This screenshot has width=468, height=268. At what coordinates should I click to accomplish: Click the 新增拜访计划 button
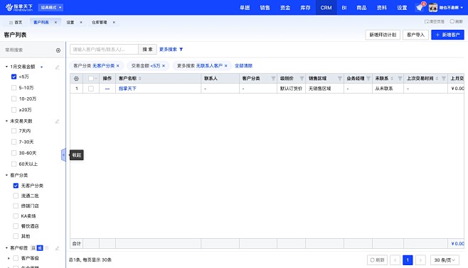[x=383, y=35]
